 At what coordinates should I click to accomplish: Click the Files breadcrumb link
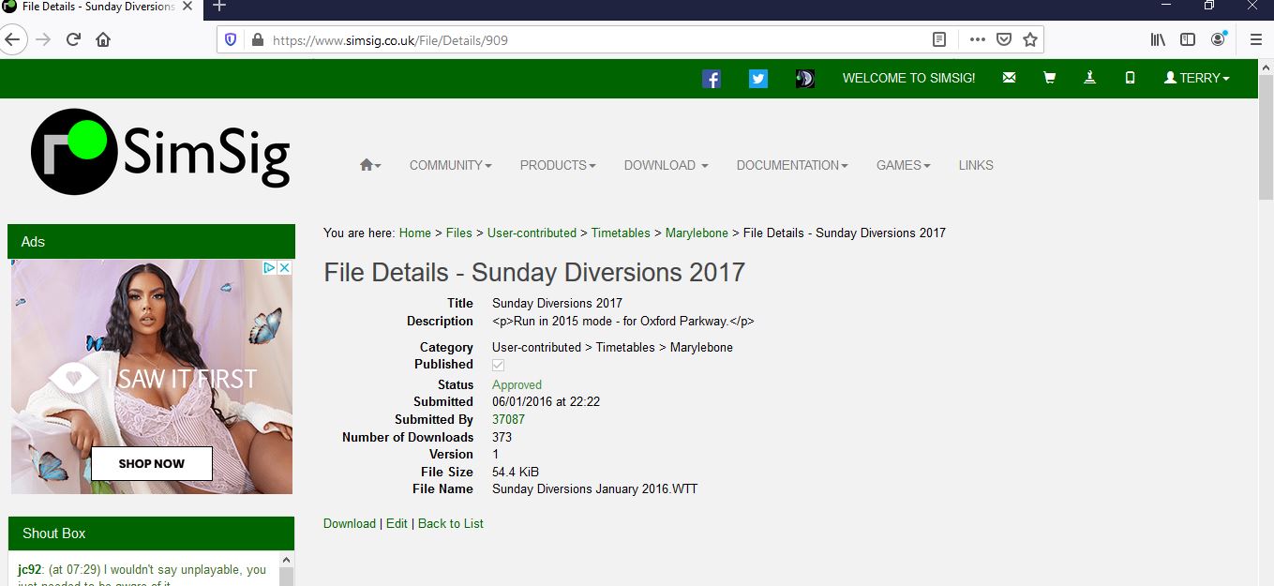[459, 233]
